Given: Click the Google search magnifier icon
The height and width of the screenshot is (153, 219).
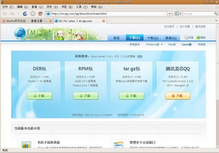Looking at the screenshot, I should pos(216,14).
